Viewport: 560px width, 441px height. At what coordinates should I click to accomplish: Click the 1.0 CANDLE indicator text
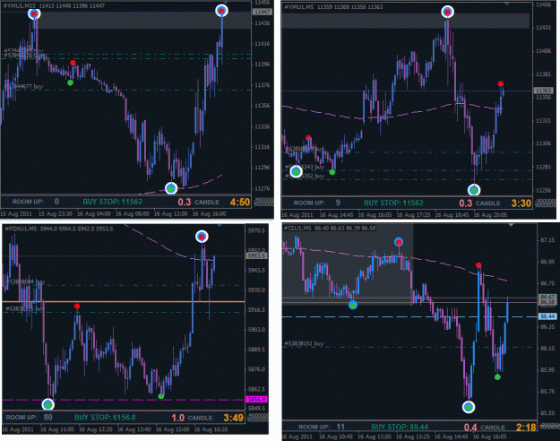(x=192, y=418)
